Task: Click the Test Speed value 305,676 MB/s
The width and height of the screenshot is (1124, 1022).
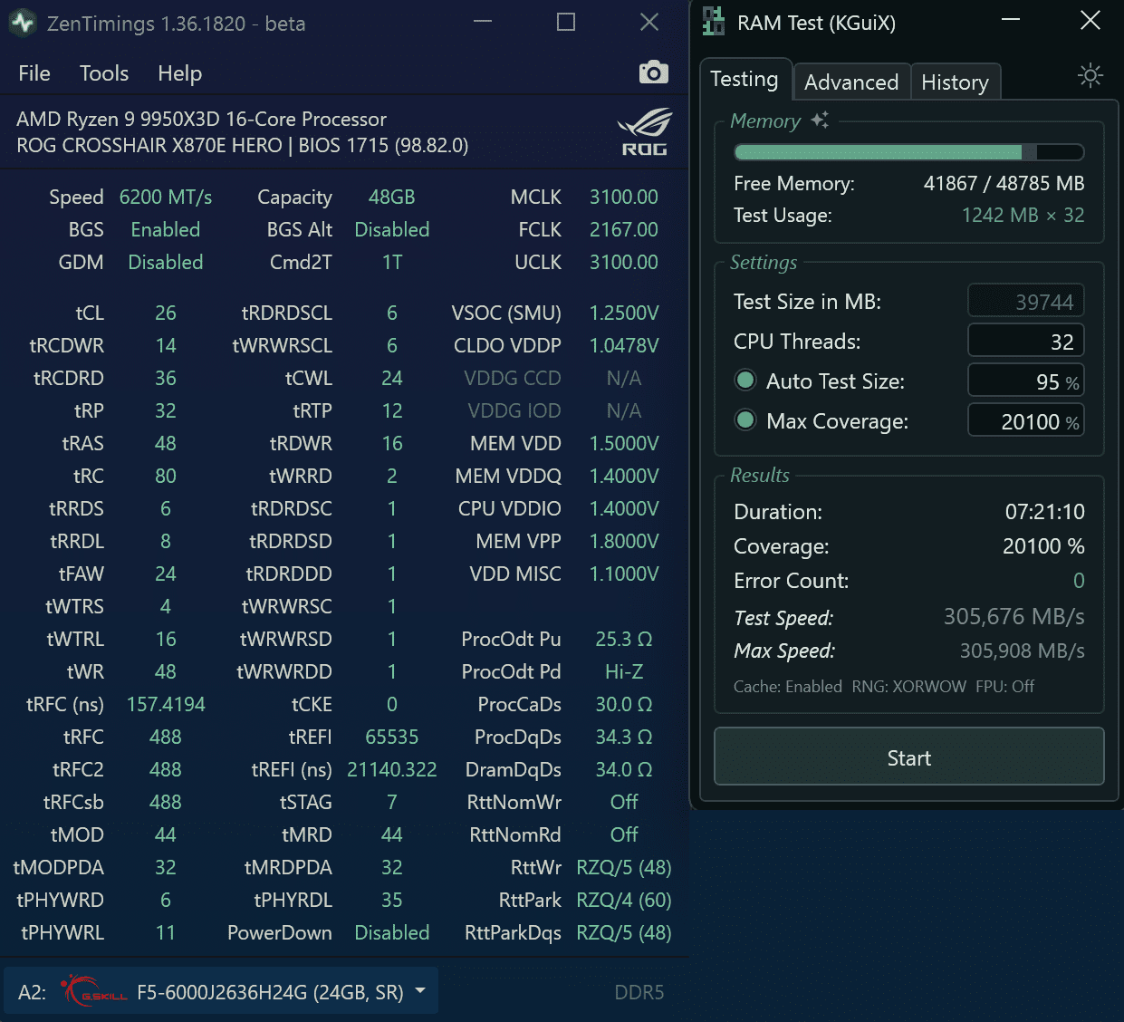Action: tap(1014, 617)
